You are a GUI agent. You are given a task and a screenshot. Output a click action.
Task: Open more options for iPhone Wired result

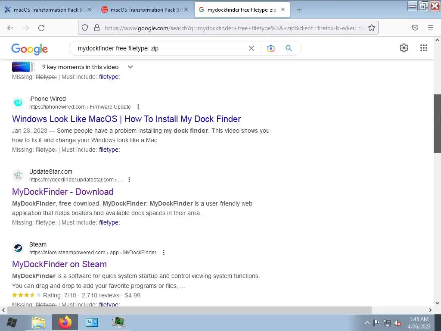[138, 107]
